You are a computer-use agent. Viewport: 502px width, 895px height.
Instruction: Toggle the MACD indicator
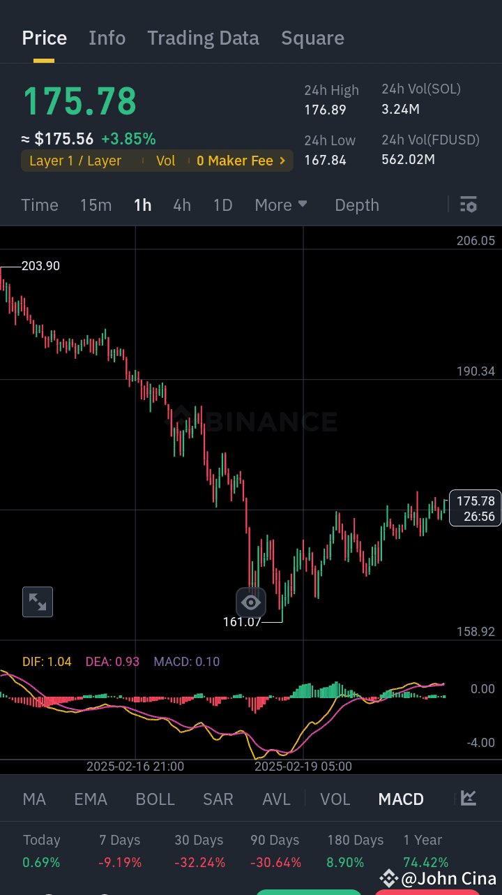tap(401, 799)
